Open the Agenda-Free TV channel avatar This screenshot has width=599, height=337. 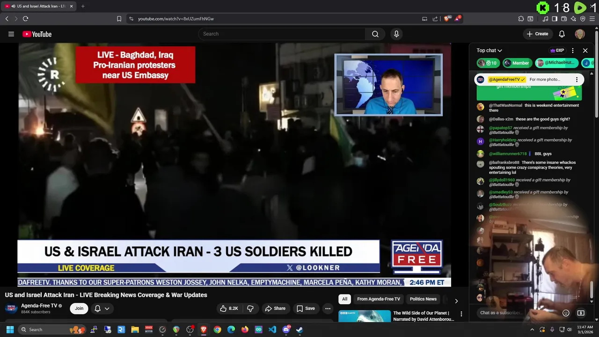(12, 308)
